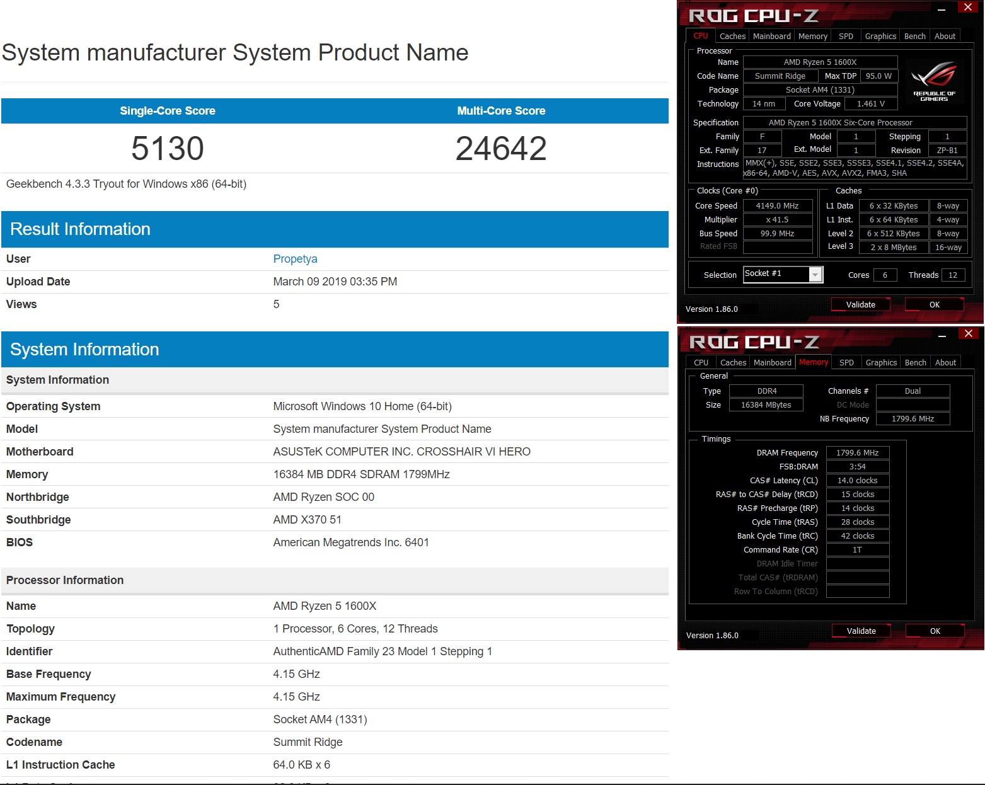Minimize the lower CPU-Z window
The width and height of the screenshot is (985, 785).
(x=942, y=336)
